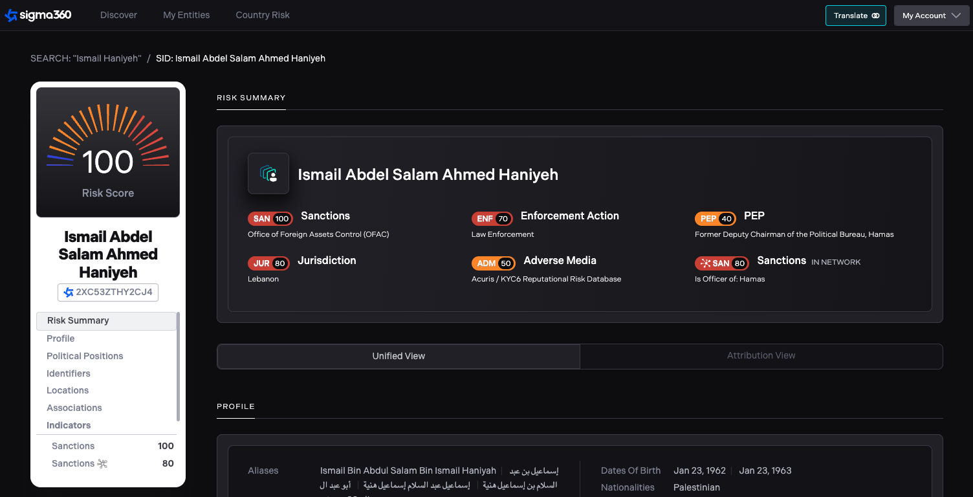973x497 pixels.
Task: Click the ENF 70 Enforcement Action badge
Action: pyautogui.click(x=493, y=219)
